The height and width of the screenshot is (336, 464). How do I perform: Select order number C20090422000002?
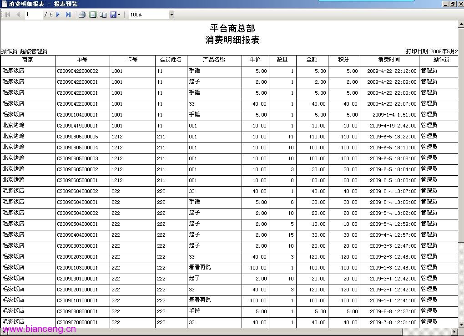click(x=77, y=71)
